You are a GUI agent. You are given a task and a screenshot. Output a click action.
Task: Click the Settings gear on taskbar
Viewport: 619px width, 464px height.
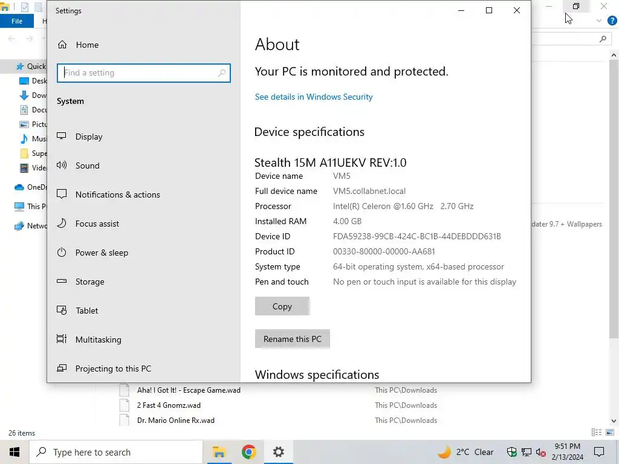point(279,452)
